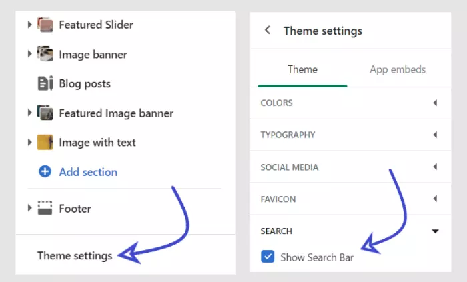Screen dimensions: 467x282
Task: Select the Footer label
Action: point(75,209)
